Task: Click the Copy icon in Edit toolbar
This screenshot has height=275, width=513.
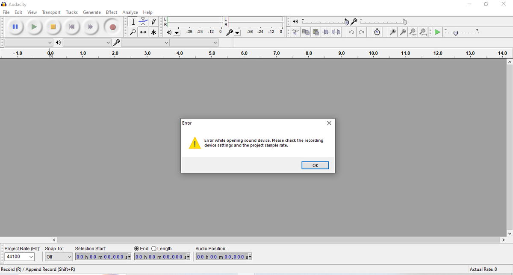Action: point(306,32)
